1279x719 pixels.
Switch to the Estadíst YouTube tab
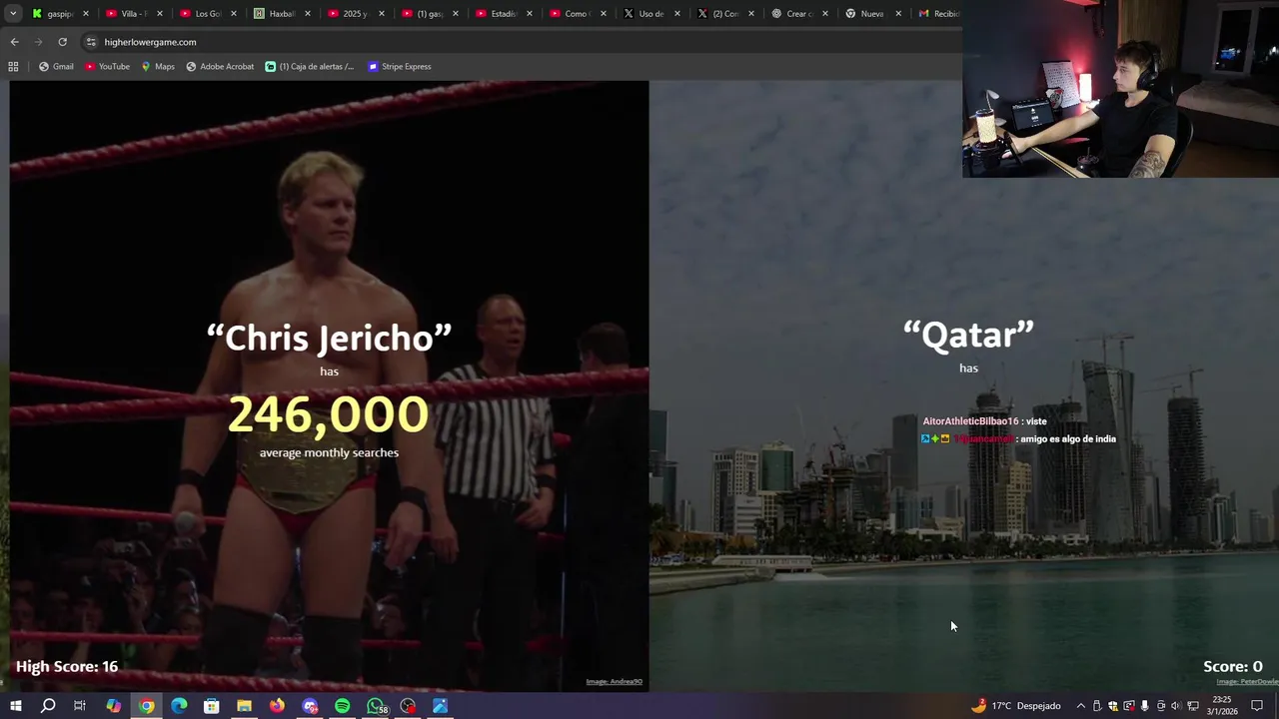point(503,14)
